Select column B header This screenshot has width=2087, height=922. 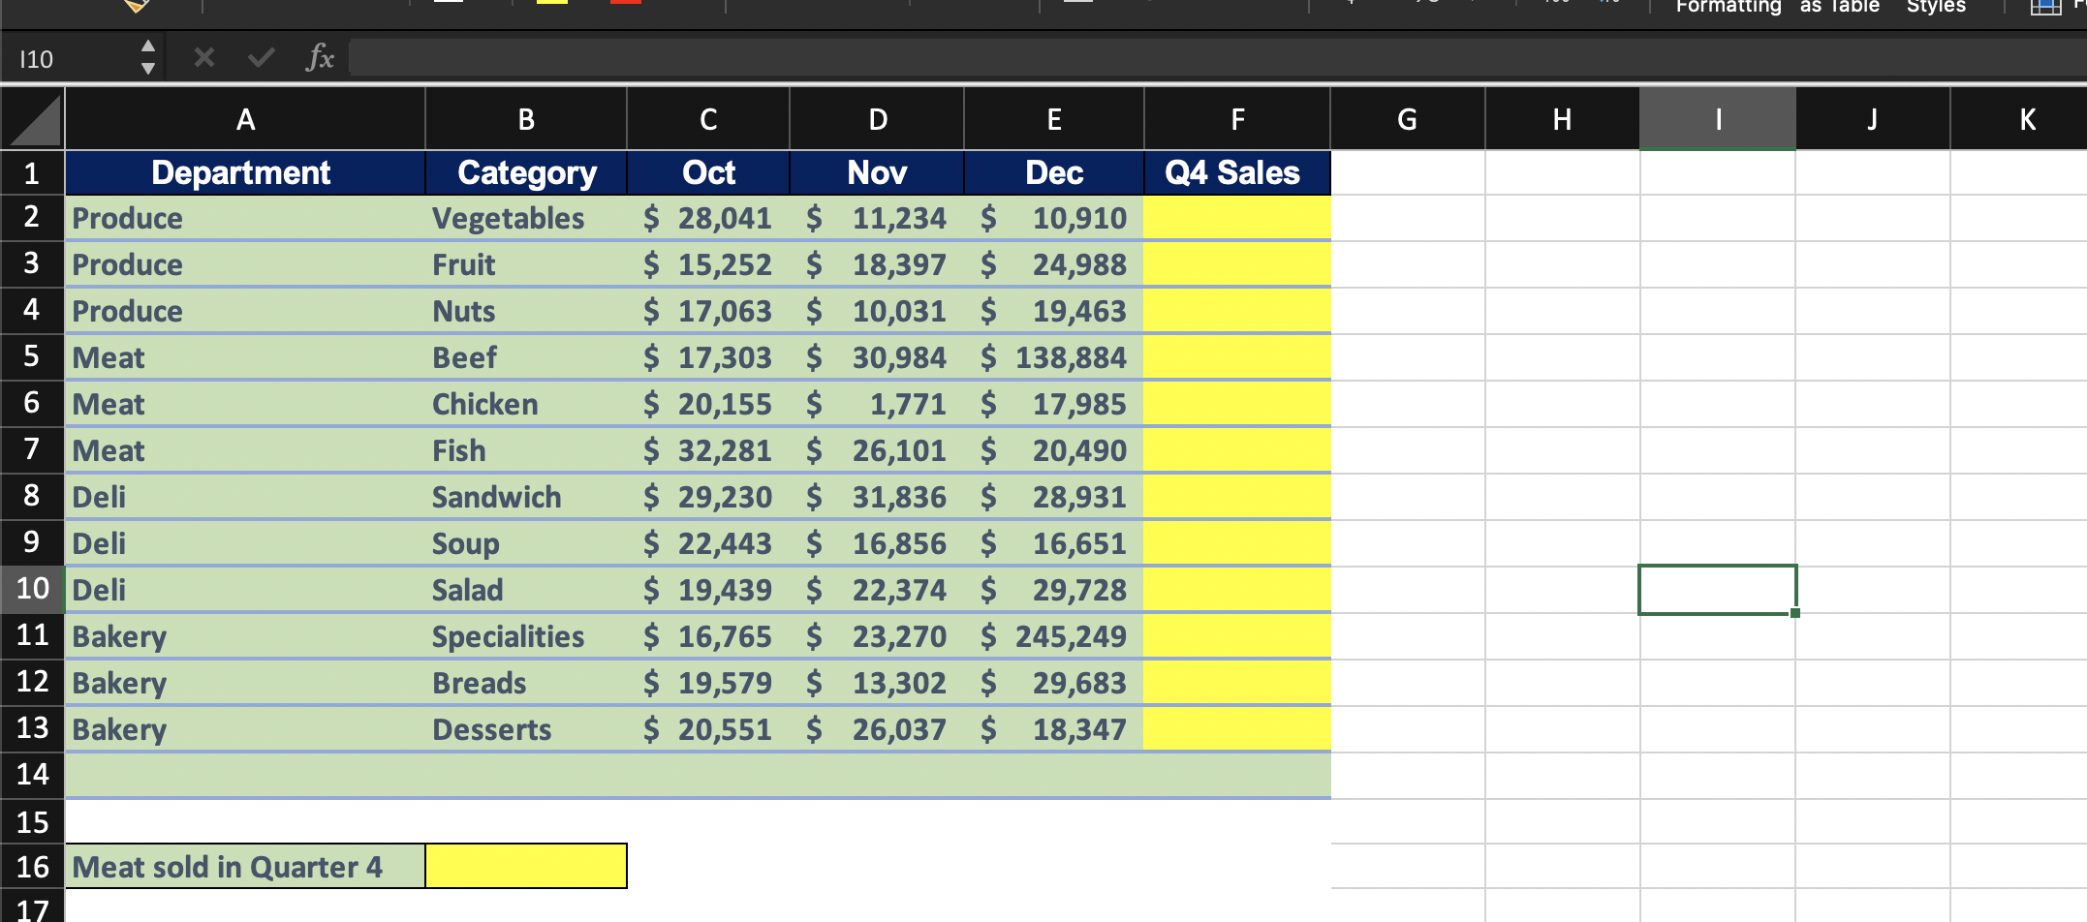[x=526, y=119]
